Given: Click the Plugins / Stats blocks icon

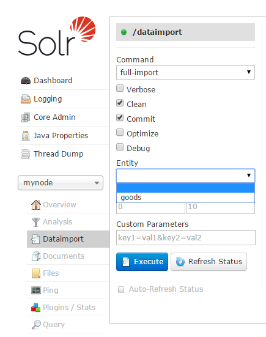Looking at the screenshot, I should 35,308.
